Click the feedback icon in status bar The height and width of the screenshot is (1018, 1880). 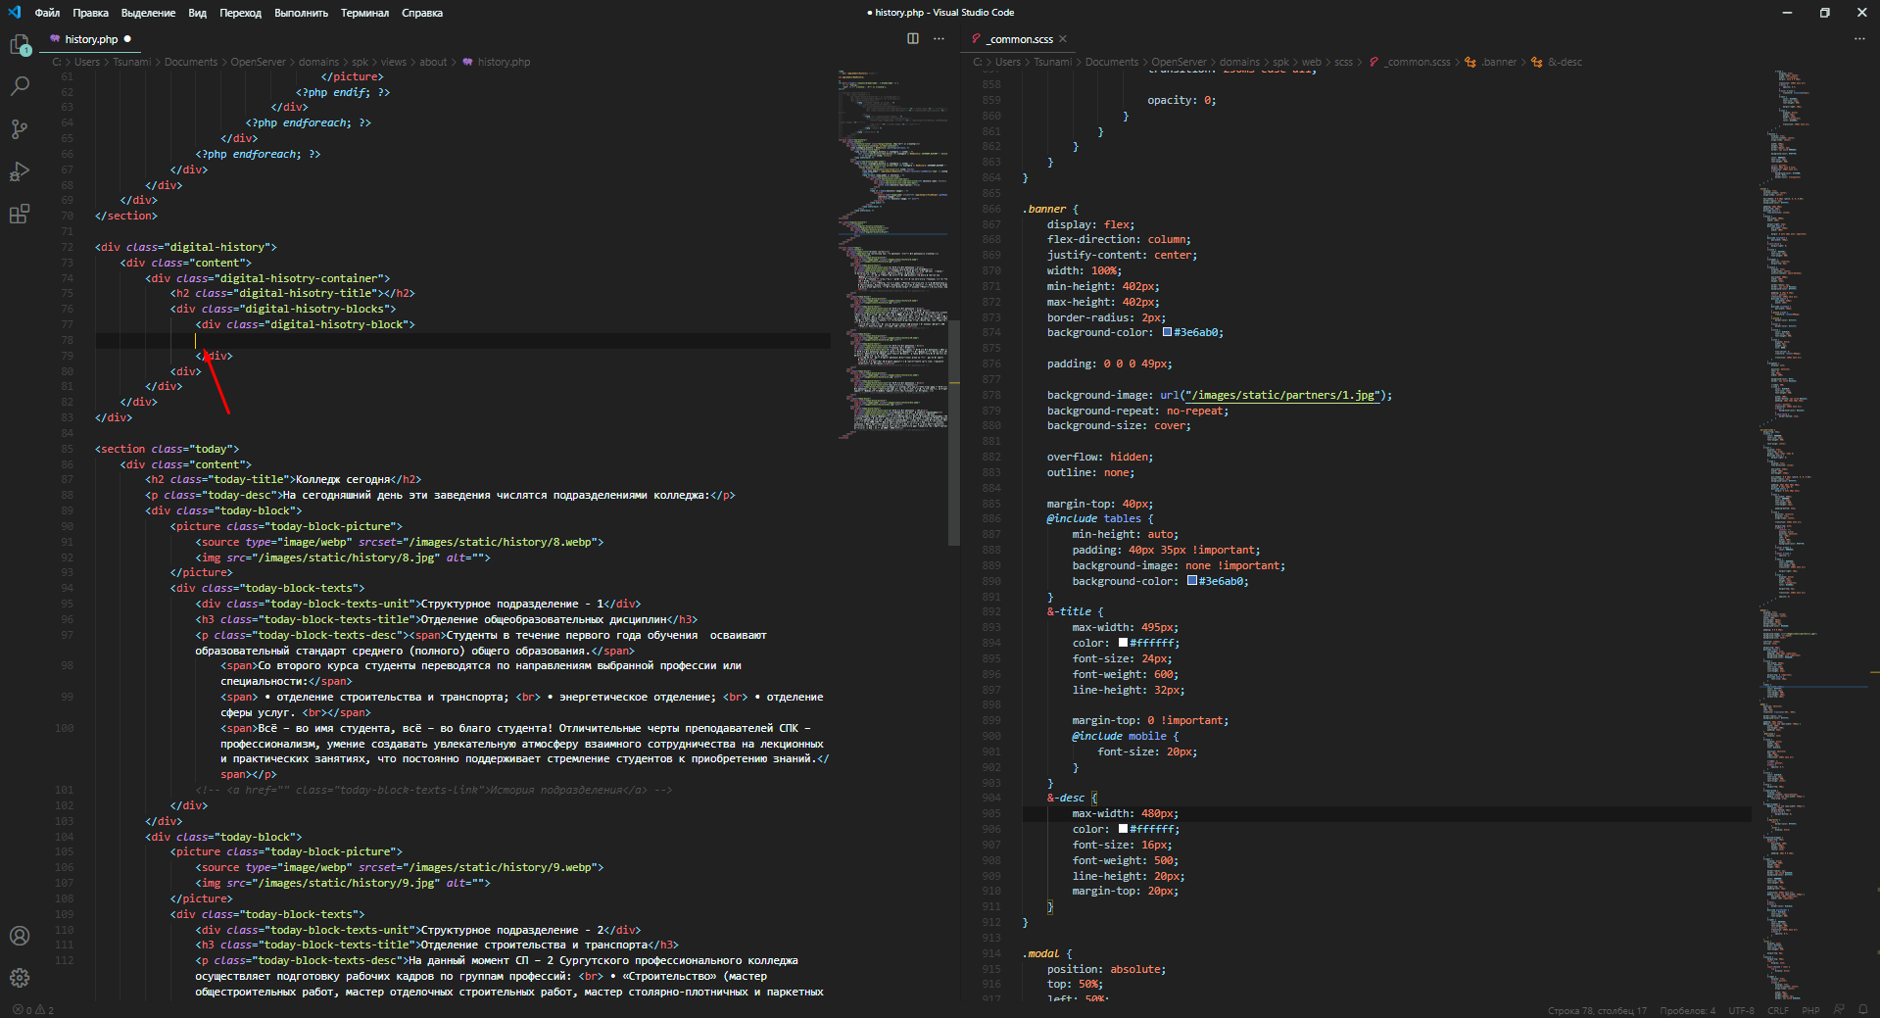click(x=1839, y=1010)
